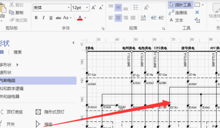Collapse the Shapes pane with the chevron
This screenshot has height=128, width=220.
(x=73, y=43)
